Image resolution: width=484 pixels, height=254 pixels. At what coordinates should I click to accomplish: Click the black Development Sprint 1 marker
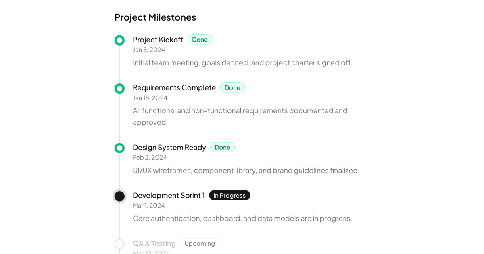(x=119, y=196)
